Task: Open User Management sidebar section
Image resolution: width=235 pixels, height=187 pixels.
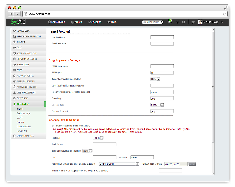Action: click(29, 93)
